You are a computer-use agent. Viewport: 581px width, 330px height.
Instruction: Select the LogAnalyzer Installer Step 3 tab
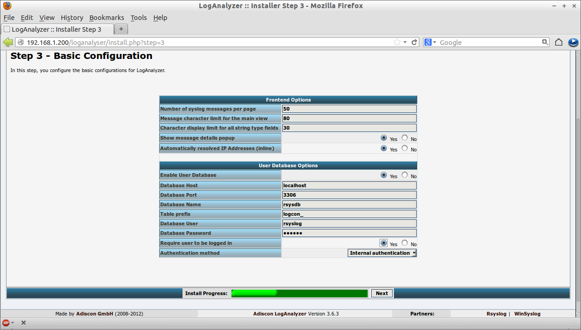57,29
